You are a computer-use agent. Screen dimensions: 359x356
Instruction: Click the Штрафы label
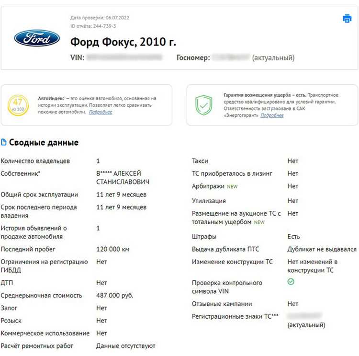coord(204,237)
